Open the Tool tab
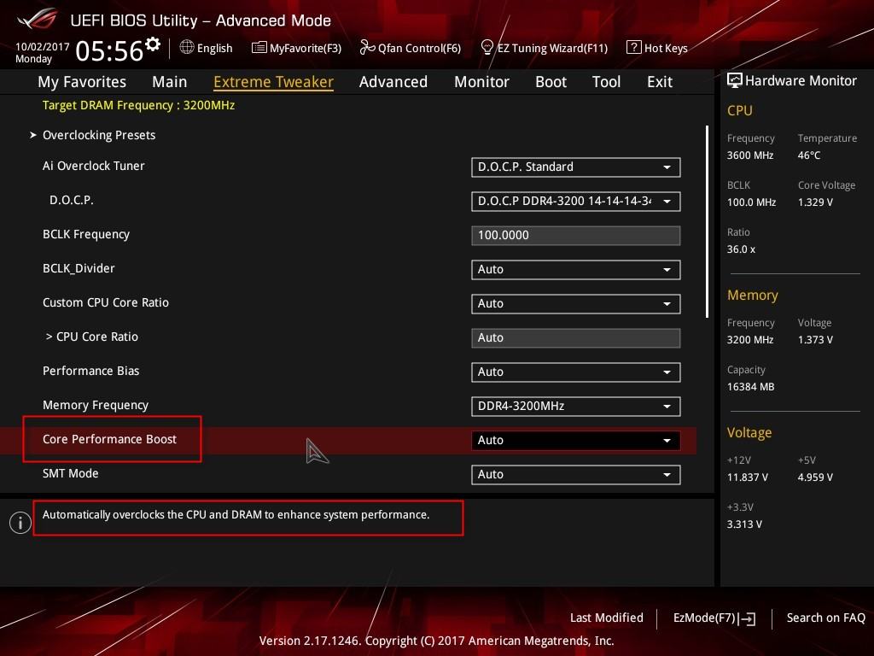This screenshot has width=874, height=656. [606, 82]
